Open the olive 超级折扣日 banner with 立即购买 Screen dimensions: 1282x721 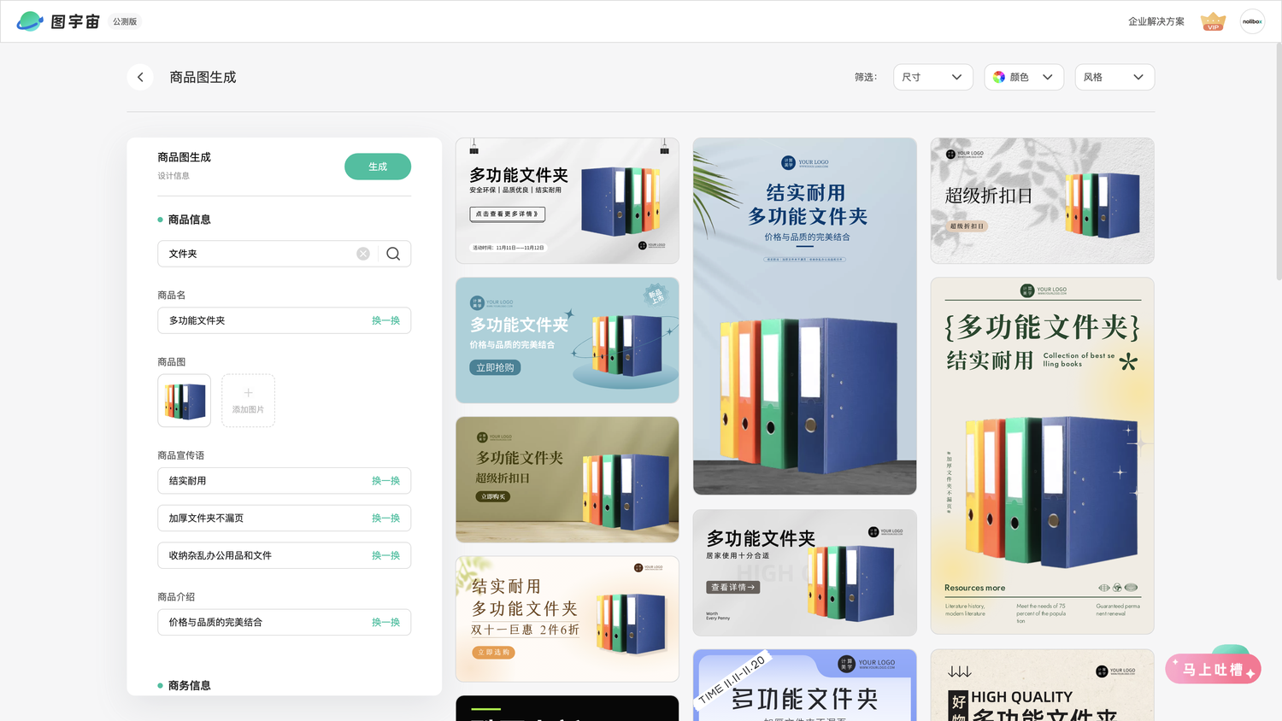(x=567, y=479)
